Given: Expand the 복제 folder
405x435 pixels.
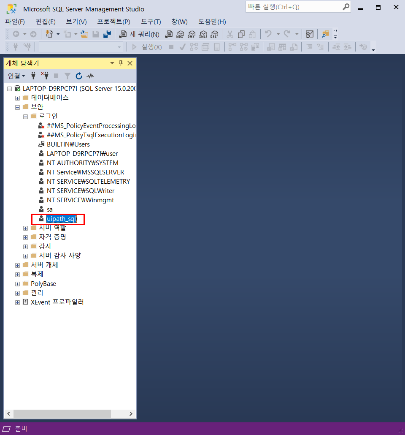Looking at the screenshot, I should pos(17,275).
